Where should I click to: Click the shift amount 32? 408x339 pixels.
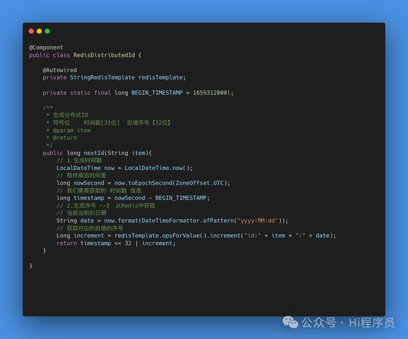128,243
